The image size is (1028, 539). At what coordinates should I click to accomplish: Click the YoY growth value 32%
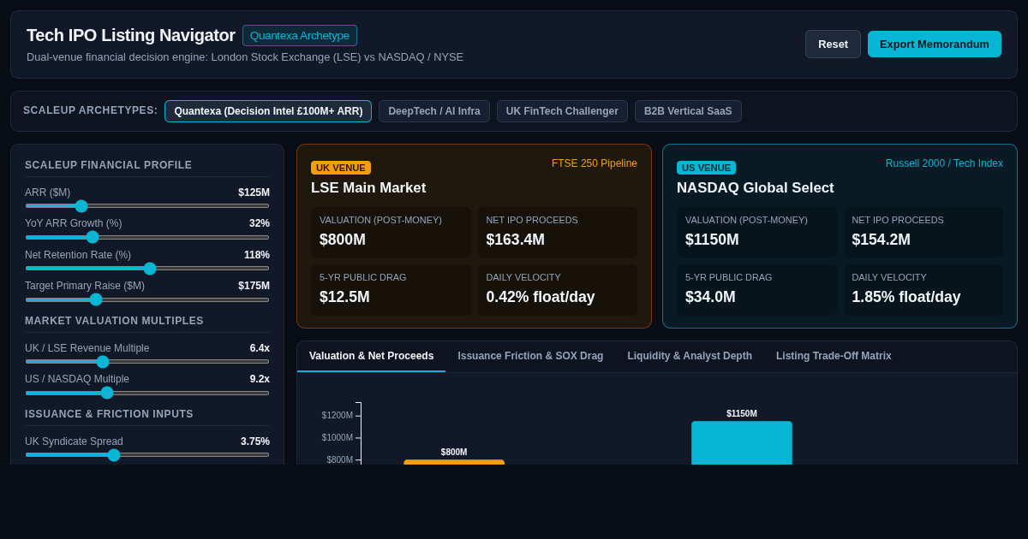(260, 223)
